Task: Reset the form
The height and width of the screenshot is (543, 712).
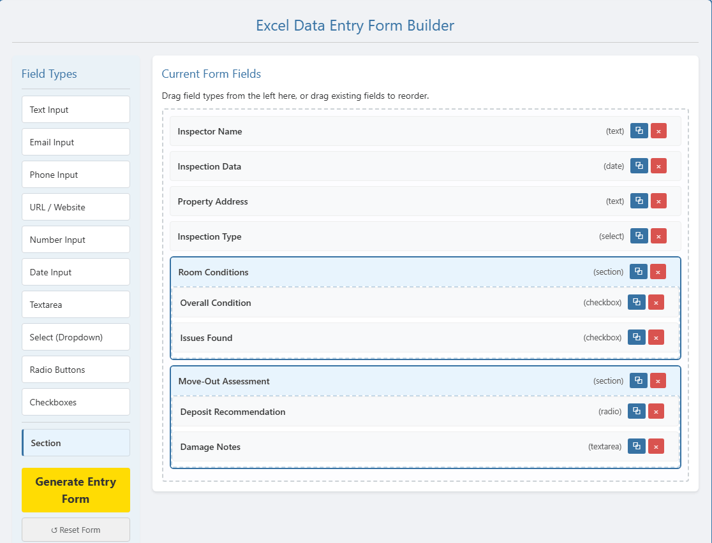Action: pyautogui.click(x=75, y=530)
